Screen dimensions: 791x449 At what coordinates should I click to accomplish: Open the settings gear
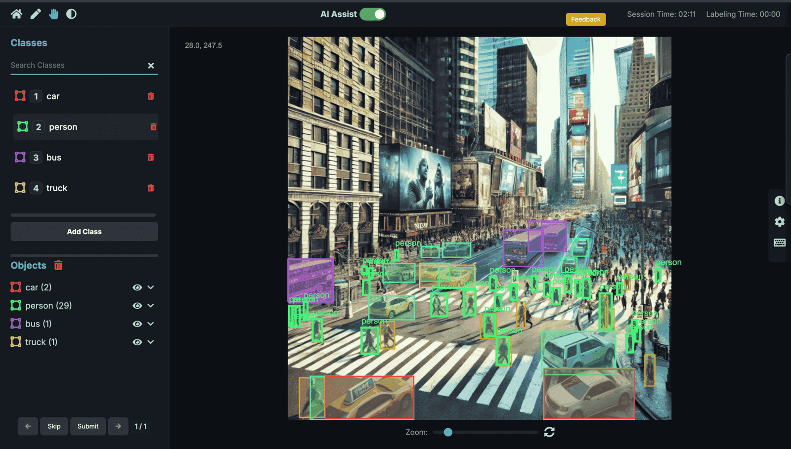(779, 222)
